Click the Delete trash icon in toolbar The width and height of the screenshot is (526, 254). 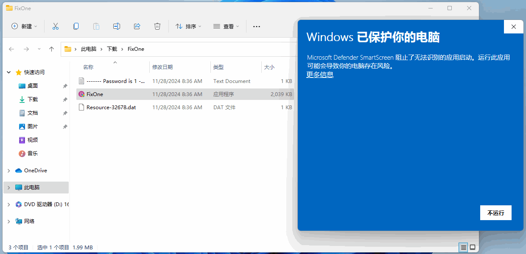[x=157, y=26]
